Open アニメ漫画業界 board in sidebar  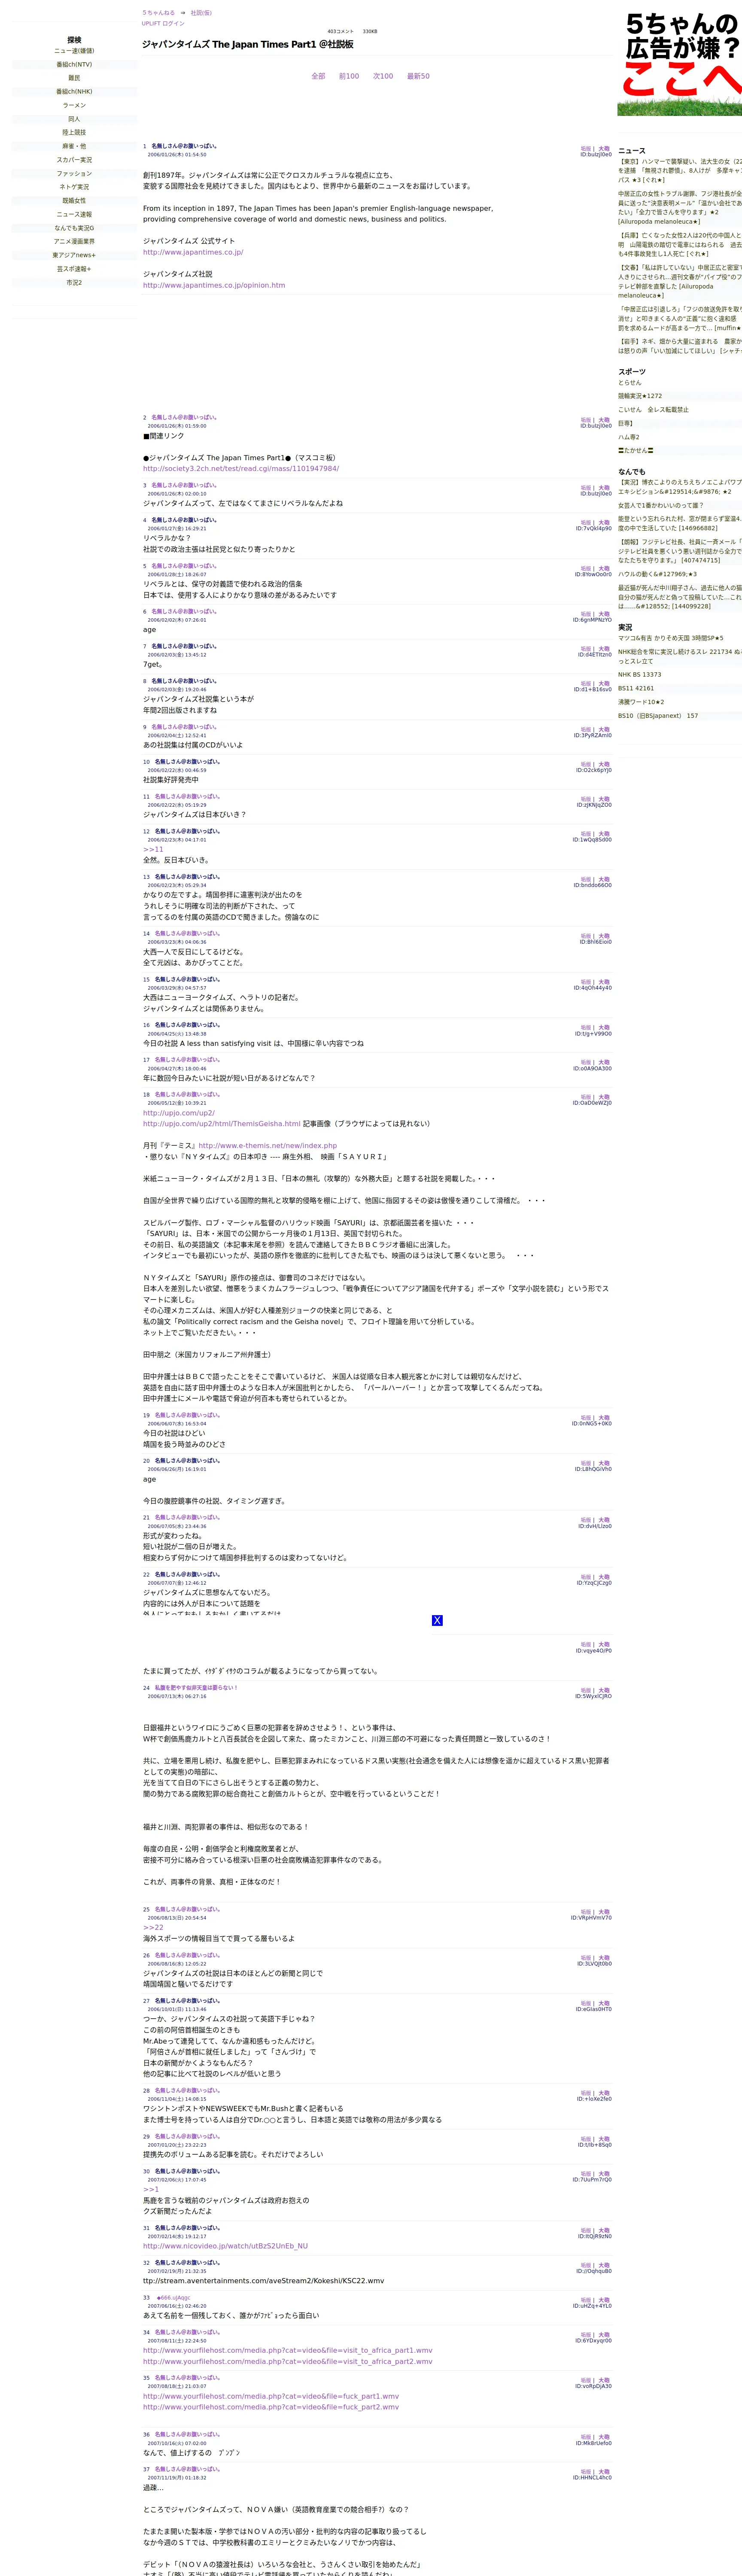pyautogui.click(x=74, y=241)
